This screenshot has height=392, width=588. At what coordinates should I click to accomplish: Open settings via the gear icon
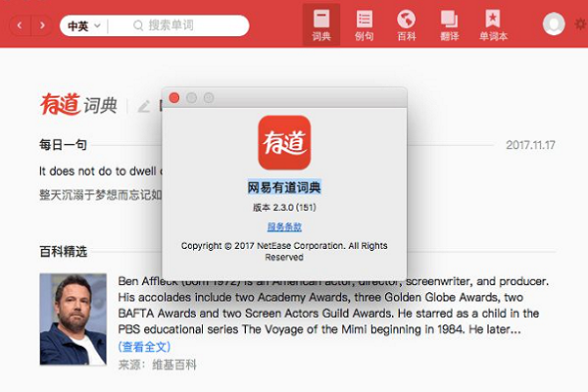click(x=581, y=24)
